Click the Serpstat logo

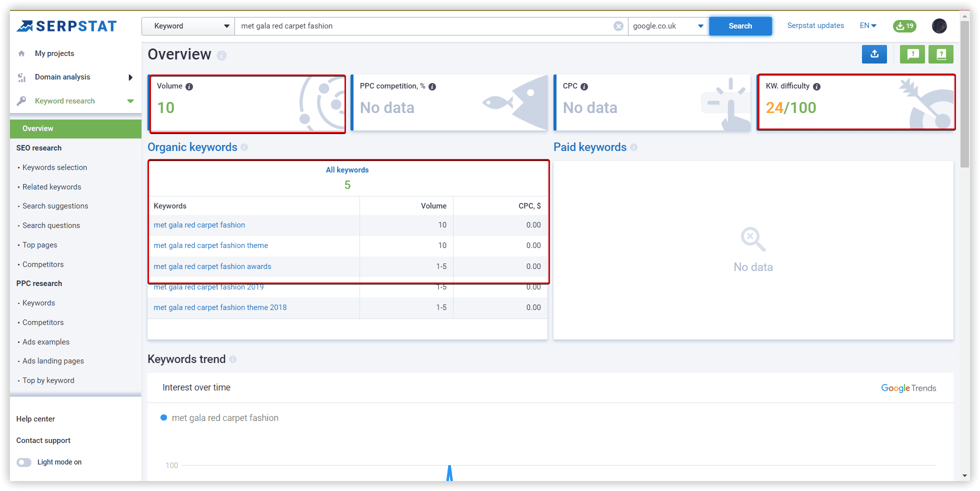coord(66,26)
